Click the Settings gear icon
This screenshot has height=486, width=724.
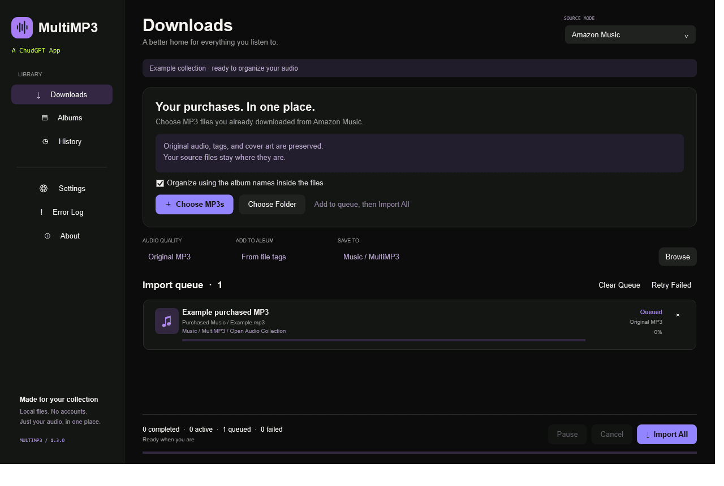point(44,189)
